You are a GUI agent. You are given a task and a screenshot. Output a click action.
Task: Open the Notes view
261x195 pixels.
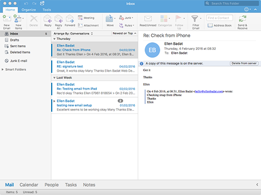tap(89, 185)
